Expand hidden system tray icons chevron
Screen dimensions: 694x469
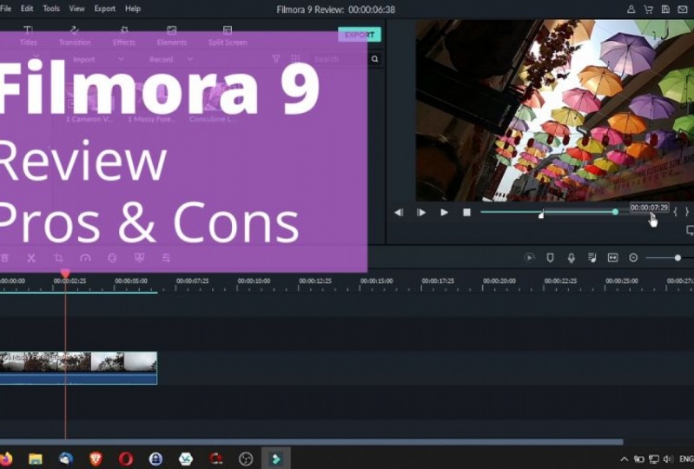point(624,459)
